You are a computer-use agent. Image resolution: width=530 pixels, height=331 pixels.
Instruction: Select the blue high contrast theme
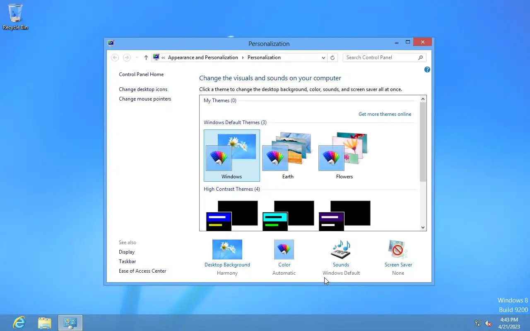tap(231, 215)
